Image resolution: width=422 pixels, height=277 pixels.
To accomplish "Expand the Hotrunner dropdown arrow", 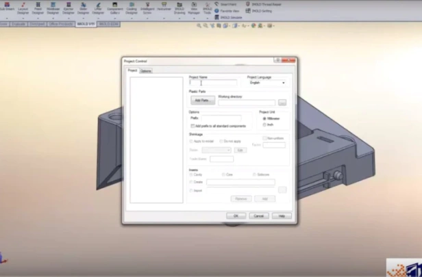I will pos(164,18).
